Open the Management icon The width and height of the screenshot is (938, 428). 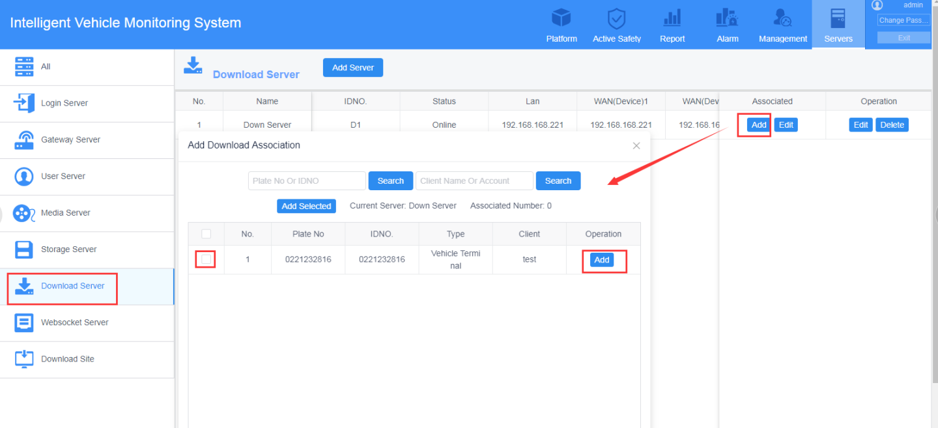point(782,18)
